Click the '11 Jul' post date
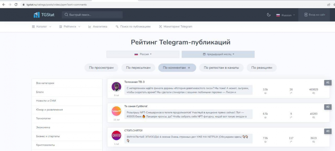The height and width of the screenshot is (151, 335). [x=117, y=120]
